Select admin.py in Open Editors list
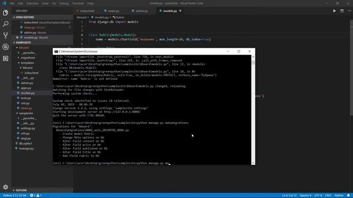This screenshot has height=198, width=353. coord(42,32)
